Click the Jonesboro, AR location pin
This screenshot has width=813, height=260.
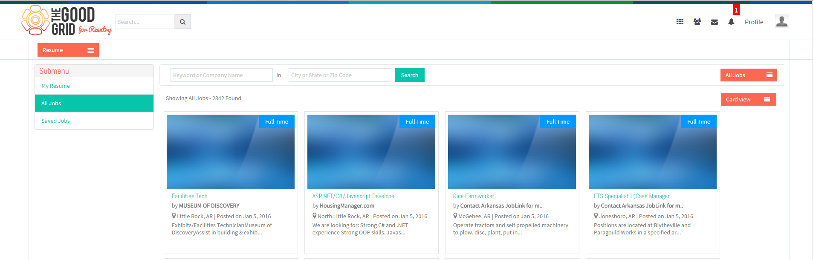click(x=596, y=216)
